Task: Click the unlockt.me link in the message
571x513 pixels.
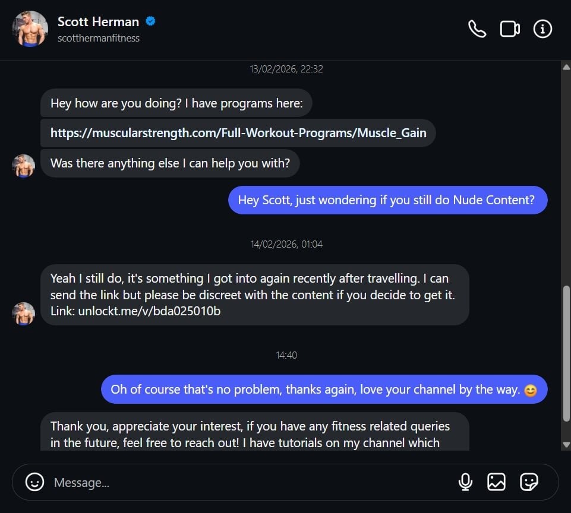Action: point(149,311)
